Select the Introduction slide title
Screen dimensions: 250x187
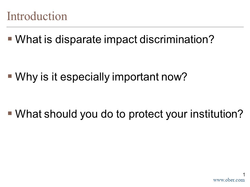(x=37, y=16)
